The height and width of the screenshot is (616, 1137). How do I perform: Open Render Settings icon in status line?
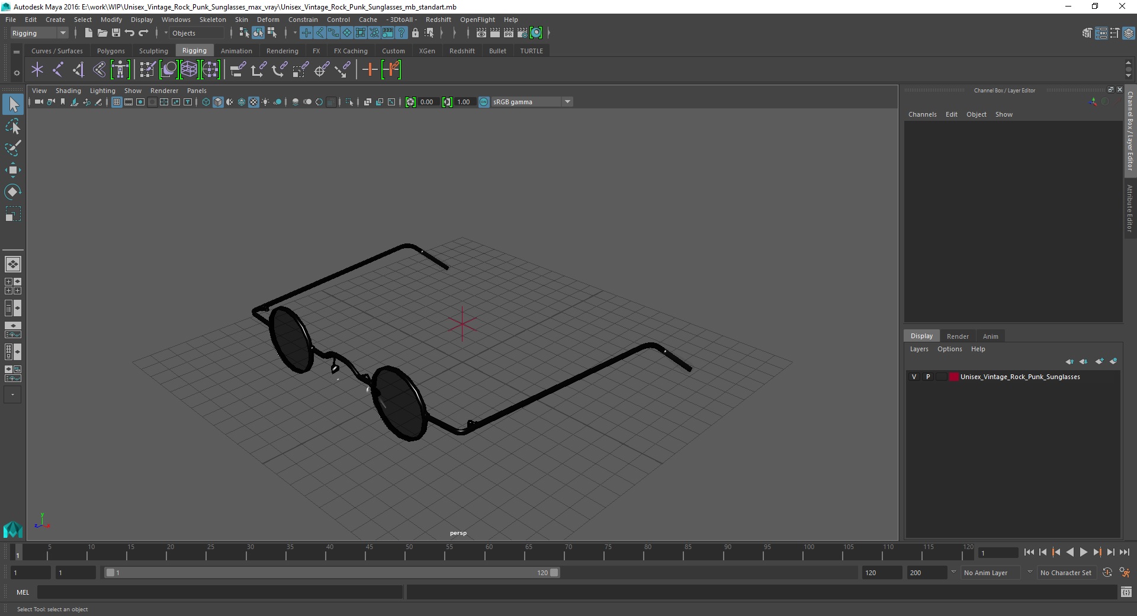[x=522, y=33]
